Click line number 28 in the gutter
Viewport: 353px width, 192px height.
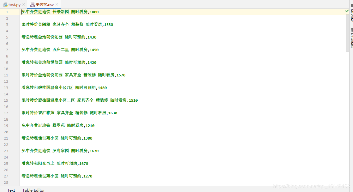pos(6,183)
